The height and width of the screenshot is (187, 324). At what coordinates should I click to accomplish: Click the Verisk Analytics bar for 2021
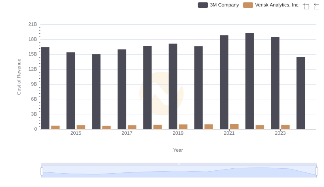234,127
